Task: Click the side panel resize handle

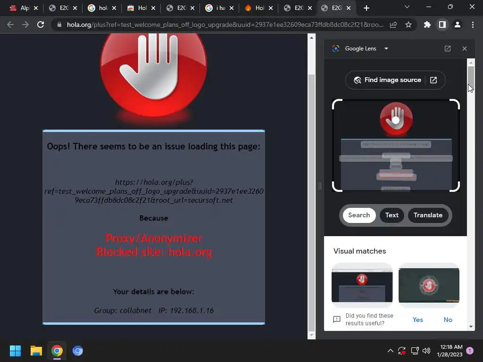Action: pyautogui.click(x=320, y=186)
